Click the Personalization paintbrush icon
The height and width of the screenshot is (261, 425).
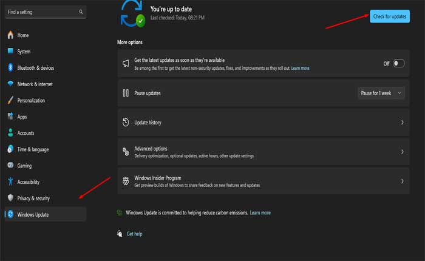(x=10, y=100)
